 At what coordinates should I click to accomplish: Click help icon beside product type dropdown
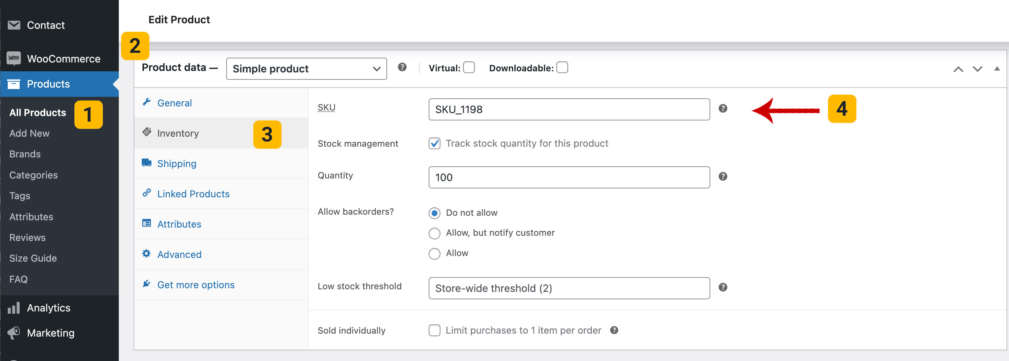402,67
